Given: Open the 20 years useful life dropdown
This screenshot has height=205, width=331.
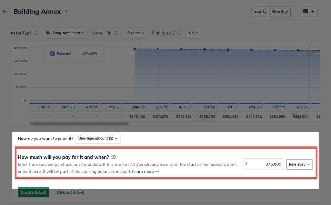Looking at the screenshot, I should [135, 33].
